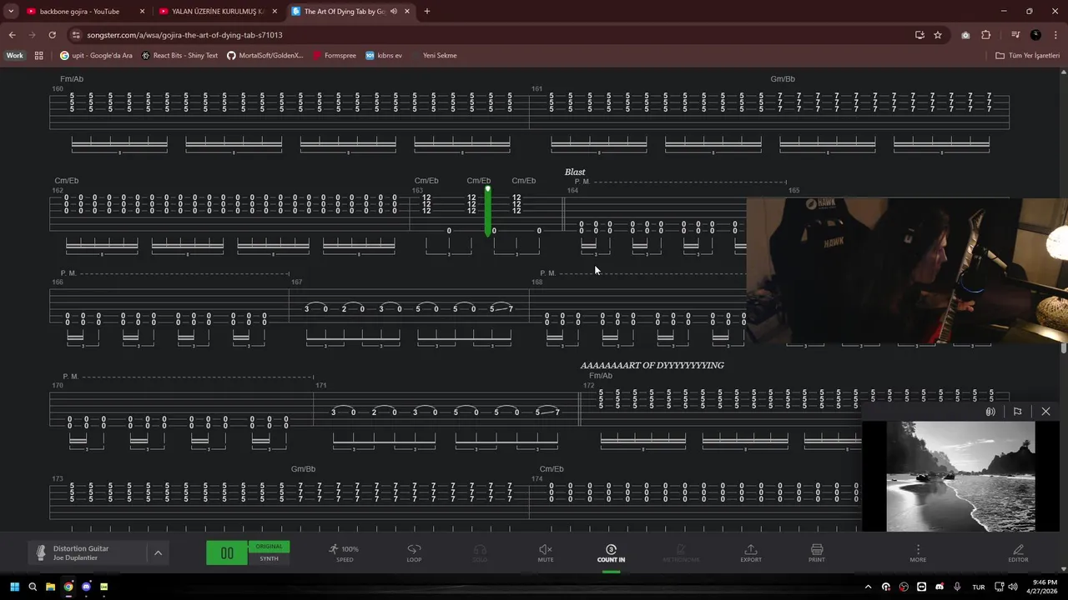This screenshot has height=600, width=1068.
Task: Click the green playback cursor in bar 163
Action: pos(488,212)
